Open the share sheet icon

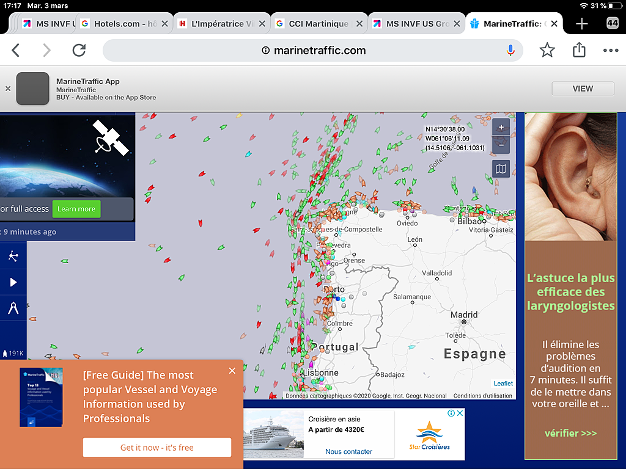pos(579,50)
